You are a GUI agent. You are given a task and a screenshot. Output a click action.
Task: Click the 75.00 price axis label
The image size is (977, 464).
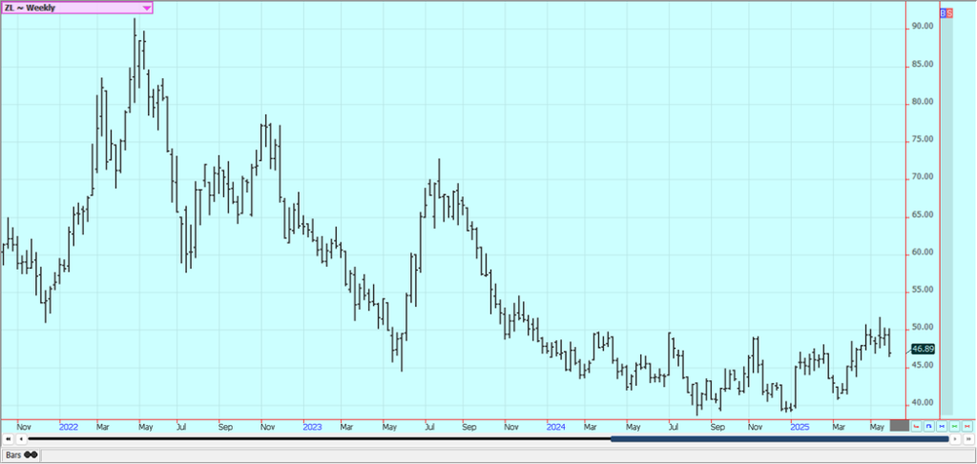[x=923, y=139]
